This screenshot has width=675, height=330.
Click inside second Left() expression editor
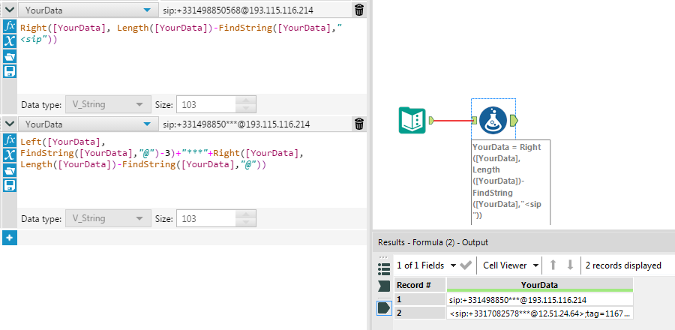coord(191,170)
